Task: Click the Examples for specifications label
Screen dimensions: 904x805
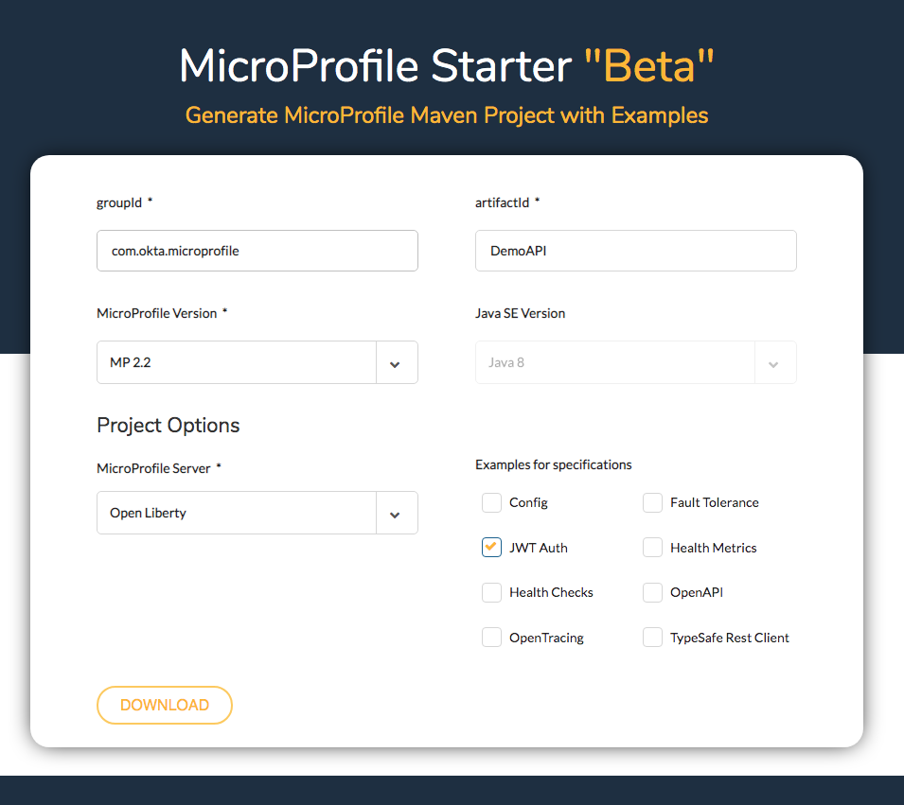Action: [x=554, y=464]
